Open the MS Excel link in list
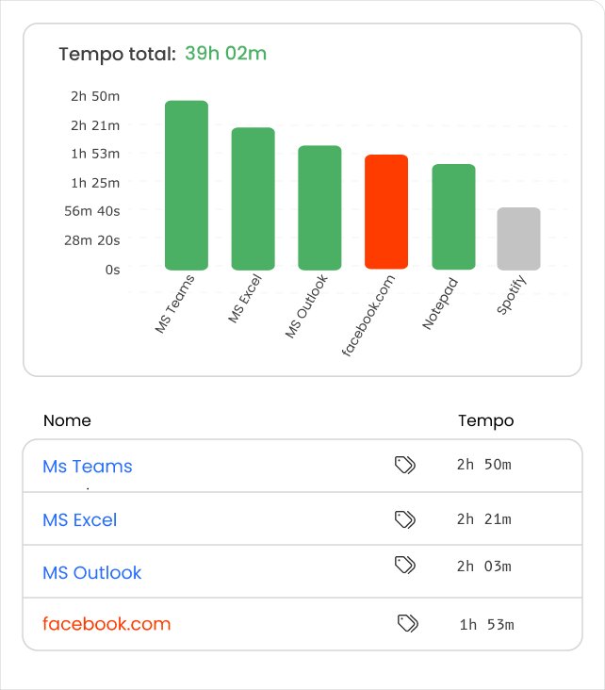605x690 pixels. click(80, 520)
